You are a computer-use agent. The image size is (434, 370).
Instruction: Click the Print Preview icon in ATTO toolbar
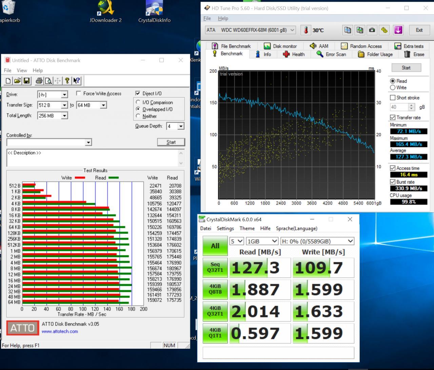point(48,81)
